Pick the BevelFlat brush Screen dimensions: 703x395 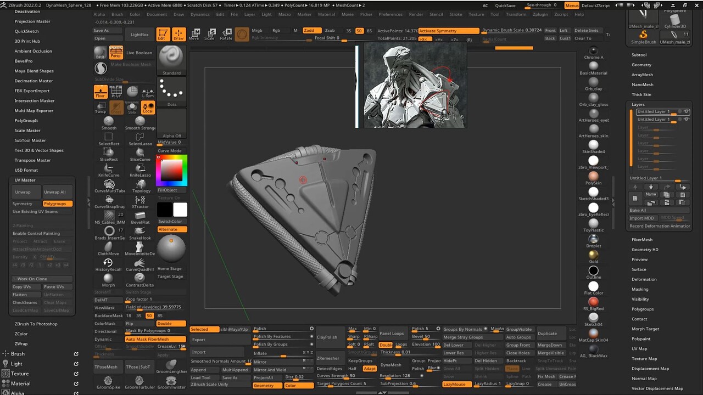pyautogui.click(x=140, y=217)
